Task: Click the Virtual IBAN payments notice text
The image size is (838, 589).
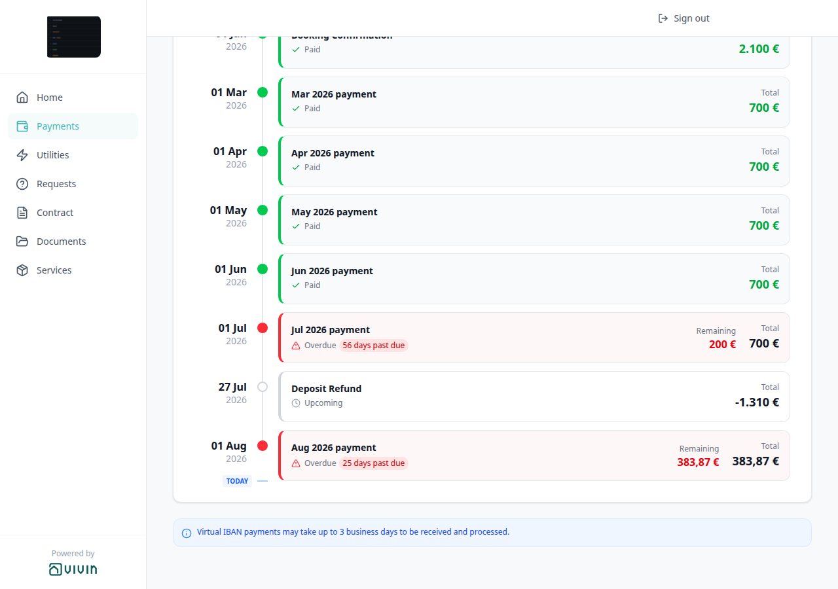Action: (x=353, y=532)
